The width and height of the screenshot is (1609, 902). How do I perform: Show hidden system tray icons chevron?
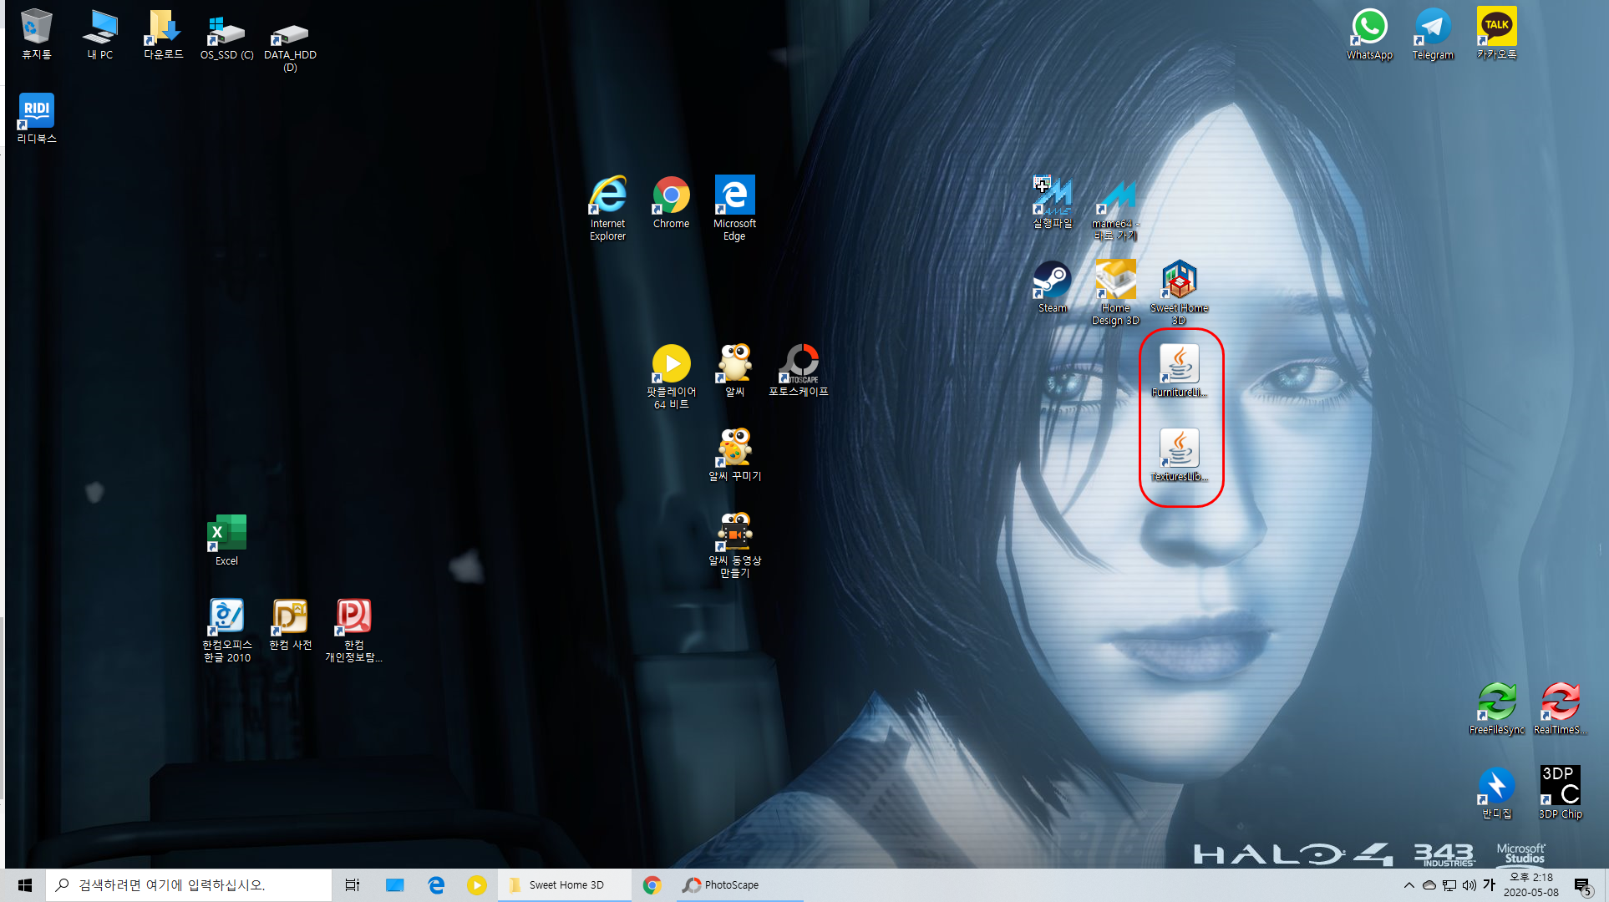1409,884
